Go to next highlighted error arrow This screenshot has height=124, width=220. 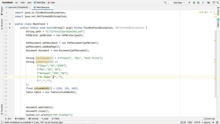[x=214, y=12]
